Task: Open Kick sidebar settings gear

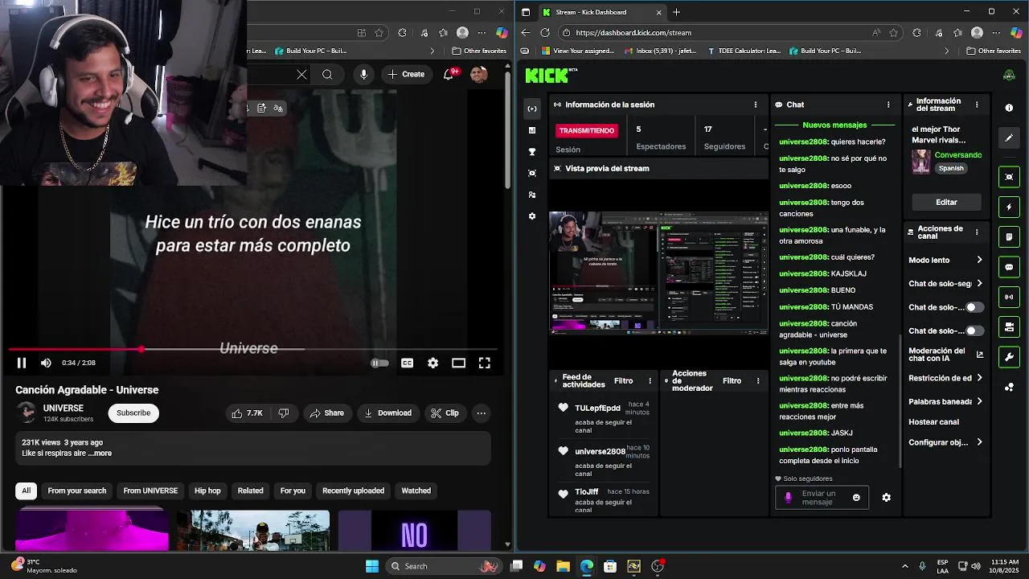Action: (532, 216)
